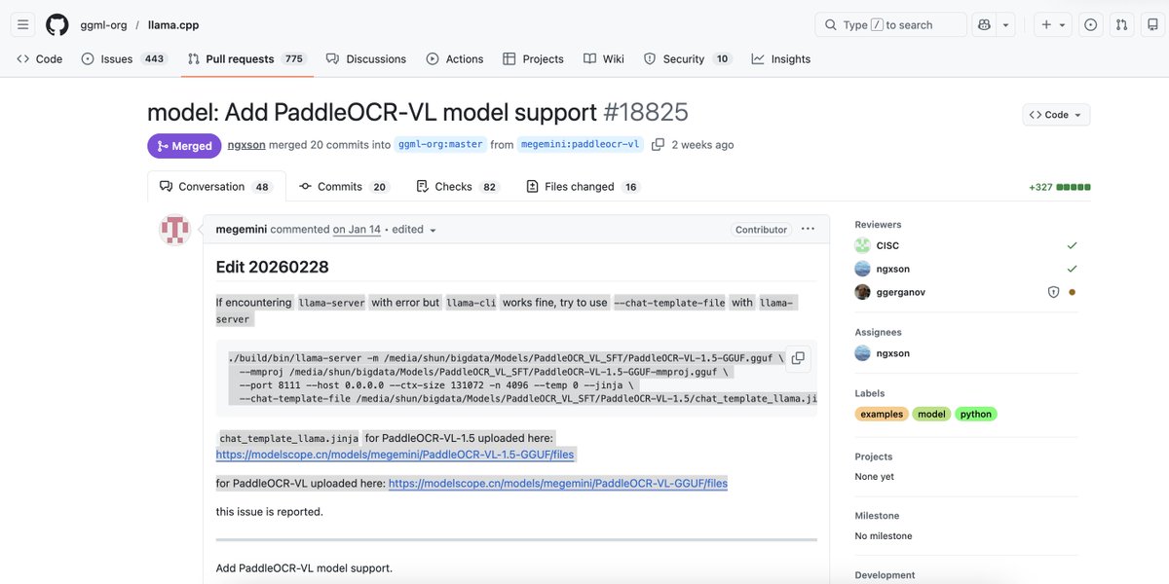The height and width of the screenshot is (584, 1169).
Task: Expand the Code dropdown button
Action: pos(1056,115)
